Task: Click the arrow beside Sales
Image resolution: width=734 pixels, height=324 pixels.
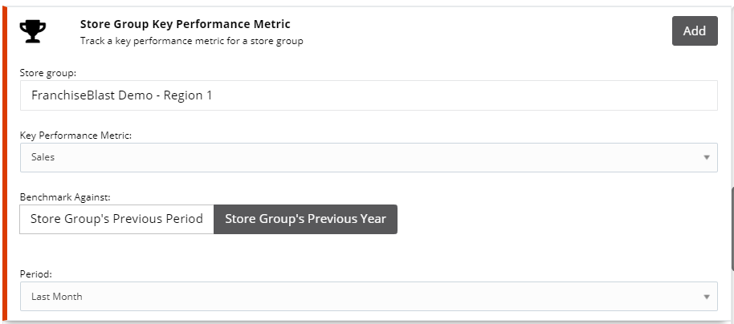Action: click(x=707, y=157)
